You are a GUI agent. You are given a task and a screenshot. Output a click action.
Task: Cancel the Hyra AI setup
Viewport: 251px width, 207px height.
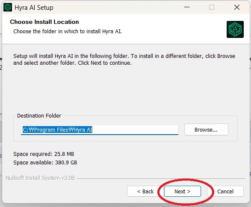pyautogui.click(x=225, y=191)
